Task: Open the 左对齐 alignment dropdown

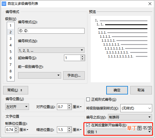Action: tap(17, 107)
